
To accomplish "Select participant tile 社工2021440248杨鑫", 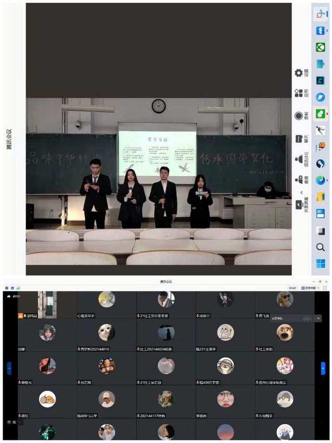I will tap(166, 336).
